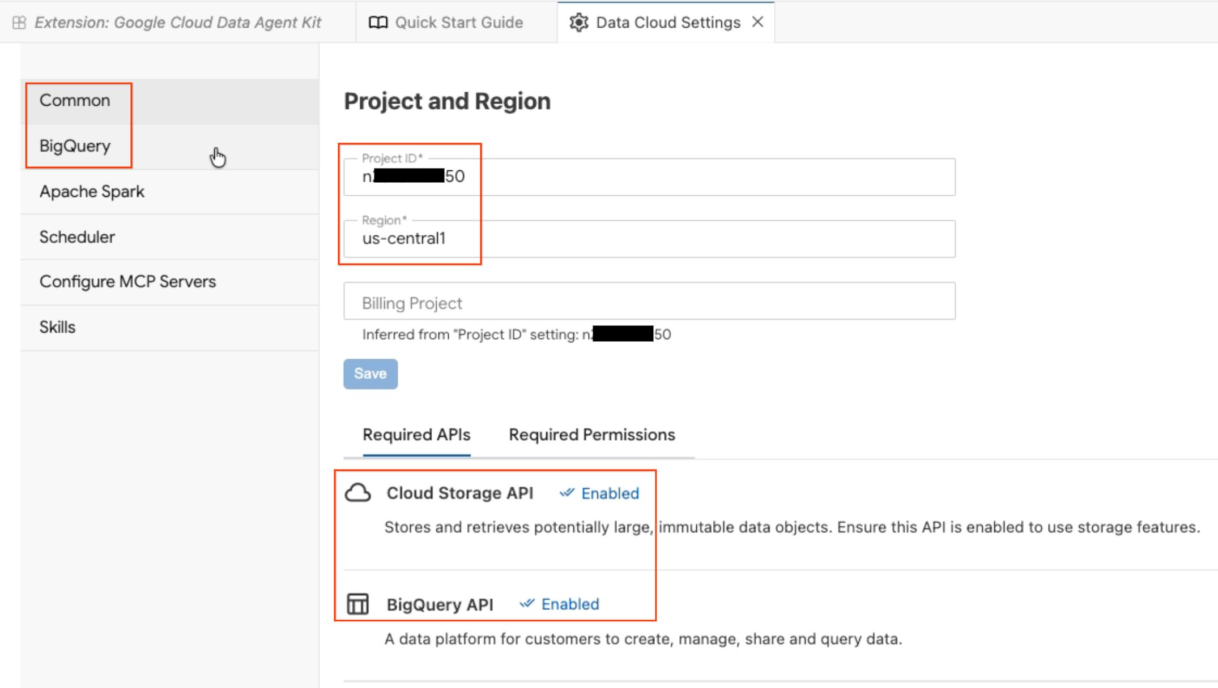Select Common in the settings sidebar

[170, 101]
